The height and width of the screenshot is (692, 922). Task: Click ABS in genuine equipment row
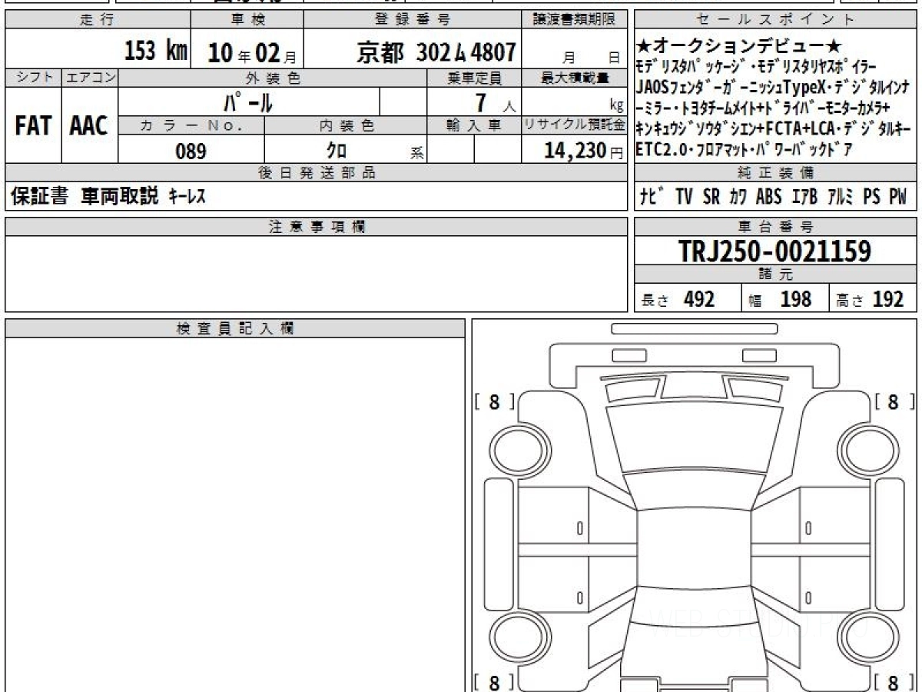(x=768, y=197)
